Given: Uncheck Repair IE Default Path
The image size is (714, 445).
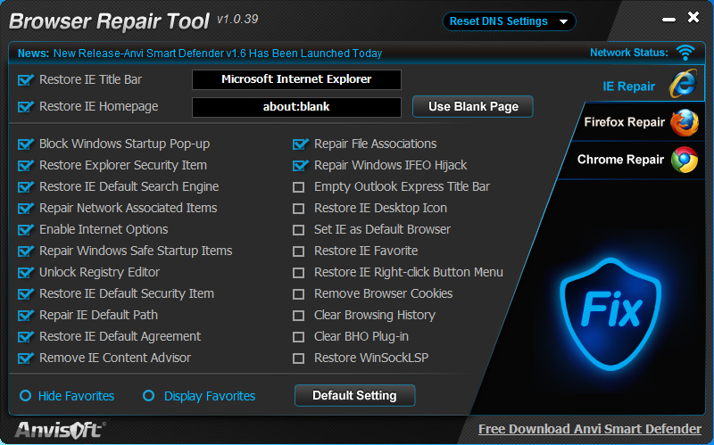Looking at the screenshot, I should pyautogui.click(x=26, y=316).
